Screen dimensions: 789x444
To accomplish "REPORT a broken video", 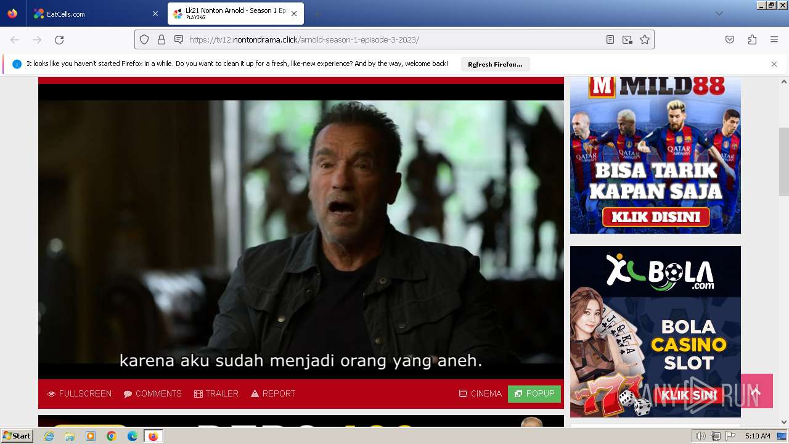I will 273,393.
